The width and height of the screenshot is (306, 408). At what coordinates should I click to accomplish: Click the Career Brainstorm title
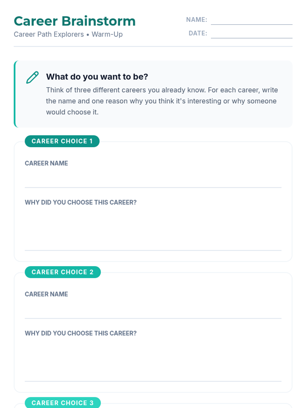(75, 21)
